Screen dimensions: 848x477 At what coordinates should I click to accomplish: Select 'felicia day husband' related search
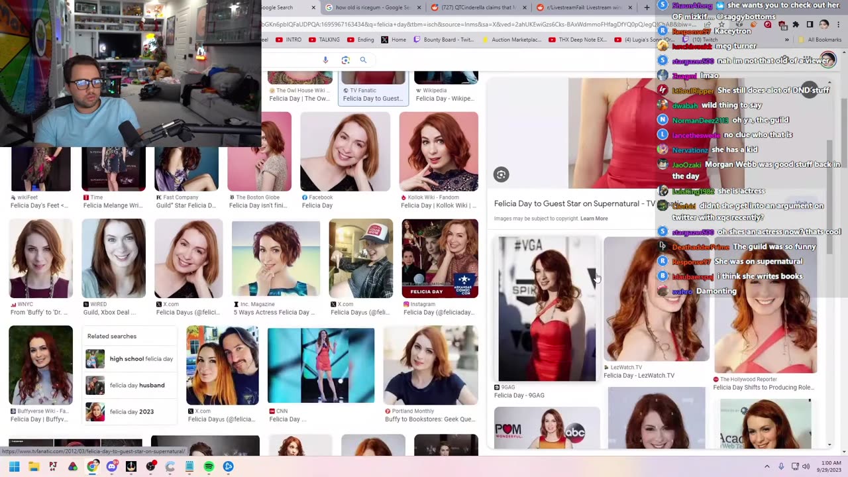(x=130, y=385)
